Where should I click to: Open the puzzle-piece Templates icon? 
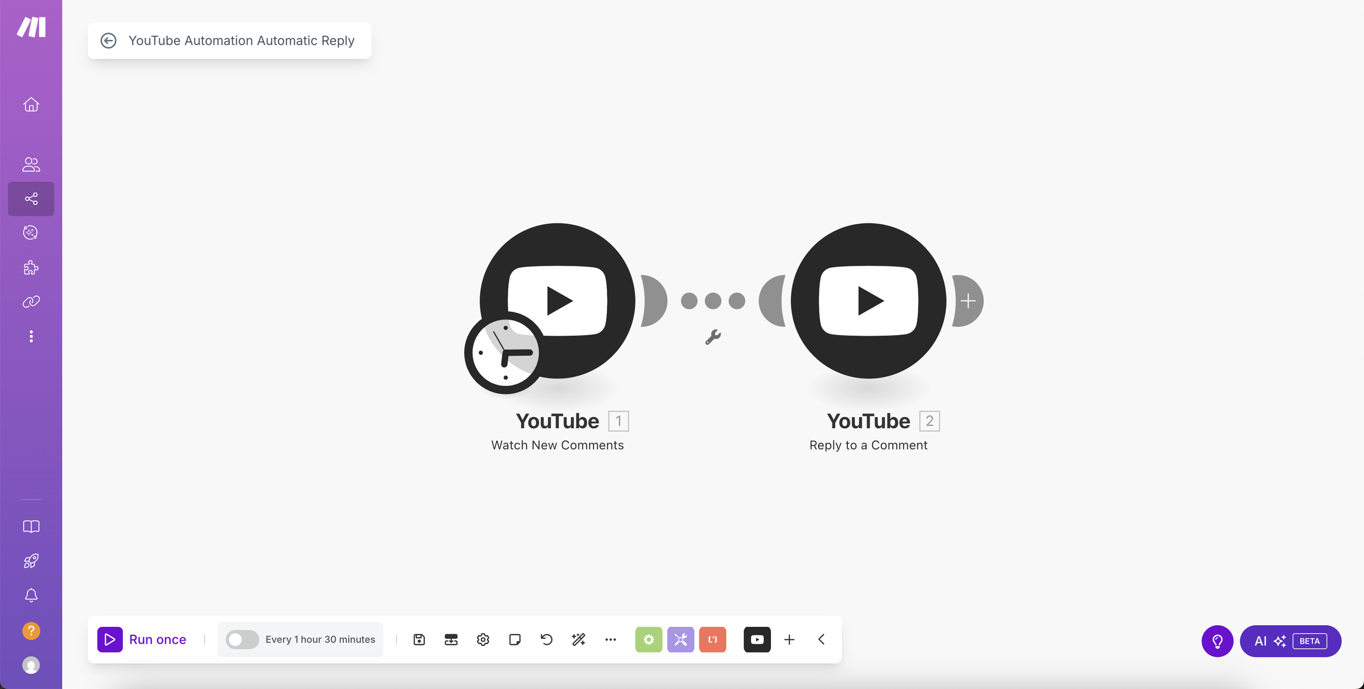click(x=31, y=267)
